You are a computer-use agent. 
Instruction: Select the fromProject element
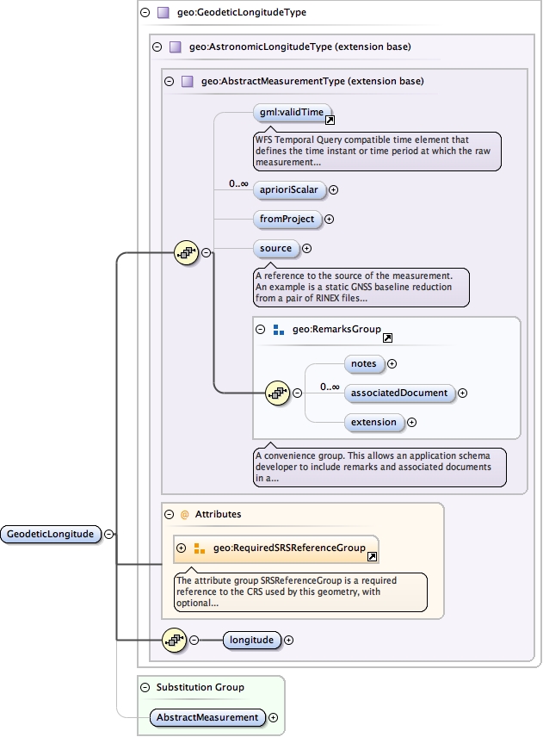tap(287, 219)
